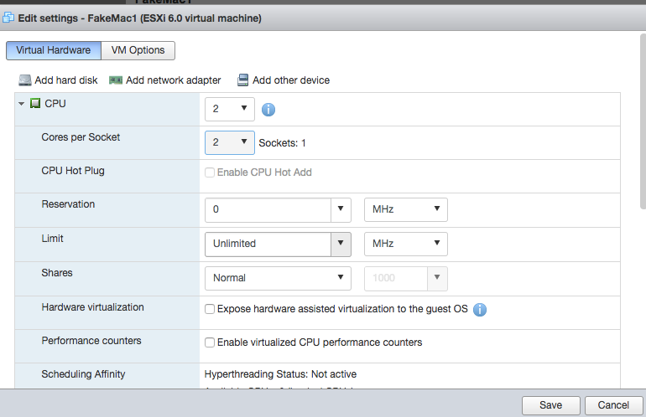This screenshot has width=646, height=417.
Task: Click the dialog's vertical scrollbar
Action: coord(643,121)
